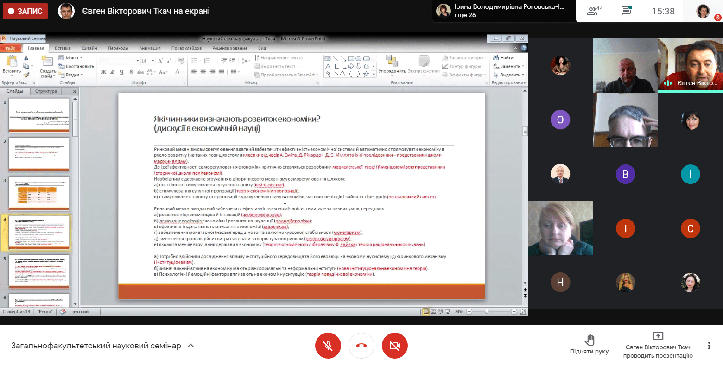This screenshot has width=723, height=366.
Task: Open the three-dot more options menu
Action: pos(709,346)
